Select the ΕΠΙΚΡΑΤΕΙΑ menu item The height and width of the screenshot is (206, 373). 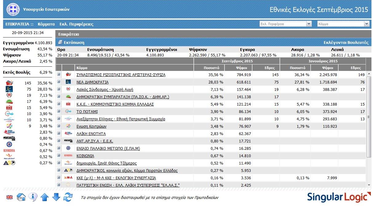click(19, 24)
